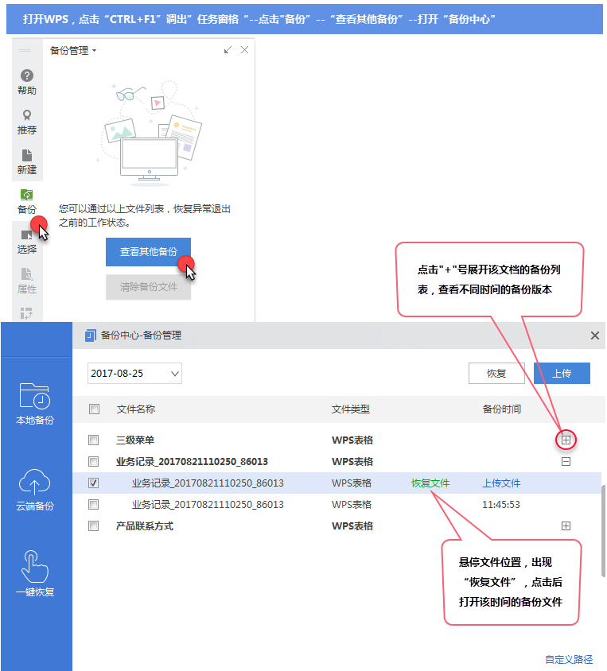607x671 pixels.
Task: Open 一键恢复 one-click restore section
Action: [x=35, y=574]
